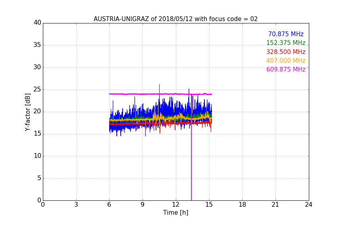343x229 pixels.
Task: Click the tall blue spike peaking above 25 dB near 10.5 h
Action: pyautogui.click(x=159, y=92)
